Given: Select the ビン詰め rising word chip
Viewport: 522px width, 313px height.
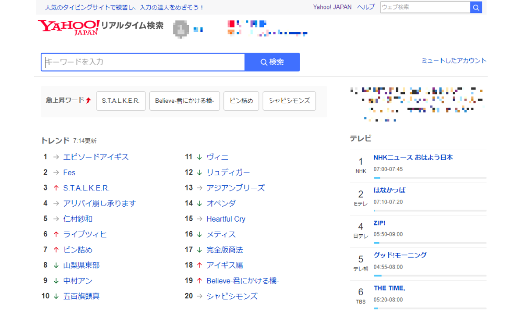Looking at the screenshot, I should tap(241, 101).
